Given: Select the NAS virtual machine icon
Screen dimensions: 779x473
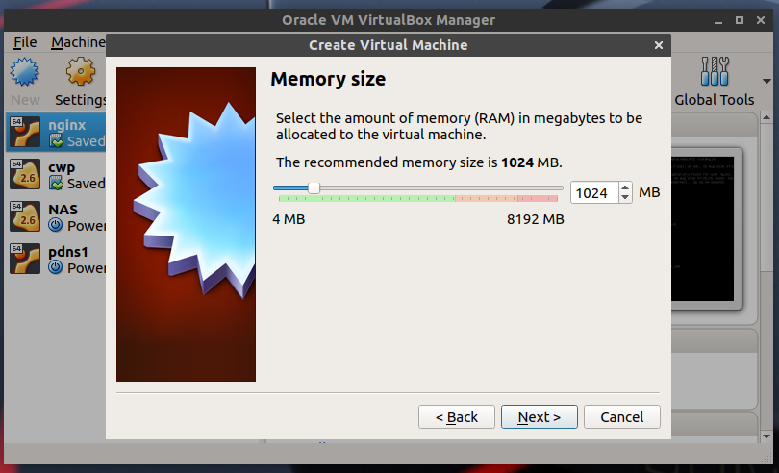Looking at the screenshot, I should point(25,216).
